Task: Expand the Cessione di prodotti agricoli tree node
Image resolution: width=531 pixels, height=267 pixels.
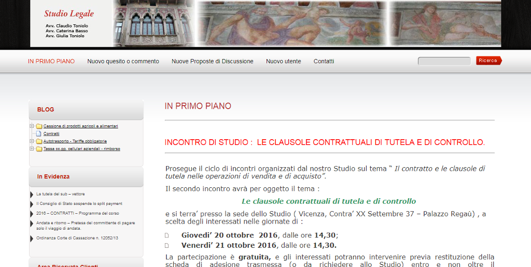Action: coord(32,126)
